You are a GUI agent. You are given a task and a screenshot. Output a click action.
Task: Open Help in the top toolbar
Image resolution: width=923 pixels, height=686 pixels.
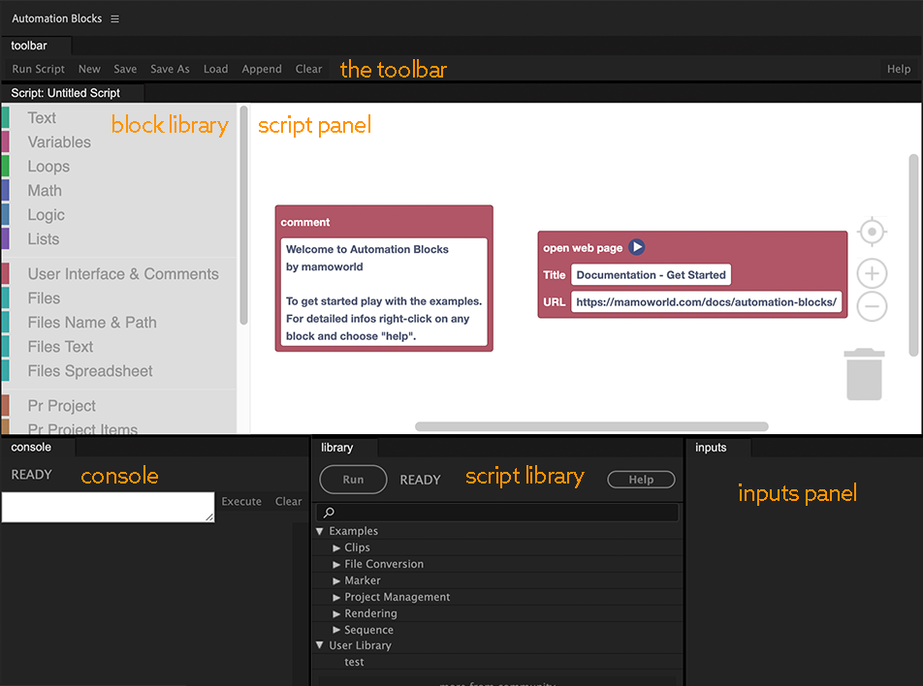(x=899, y=69)
